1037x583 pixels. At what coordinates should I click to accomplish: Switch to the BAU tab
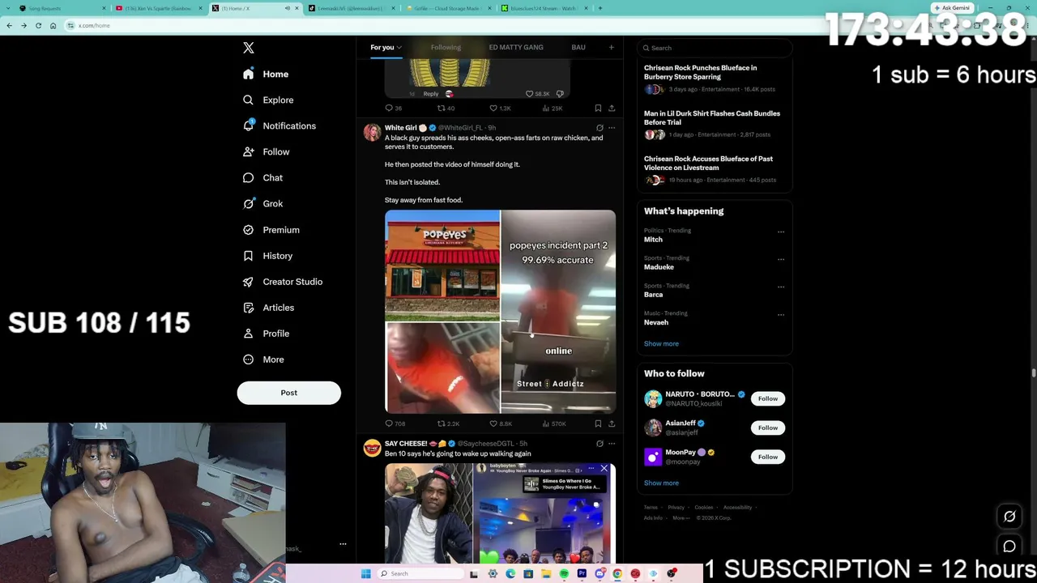pyautogui.click(x=578, y=47)
